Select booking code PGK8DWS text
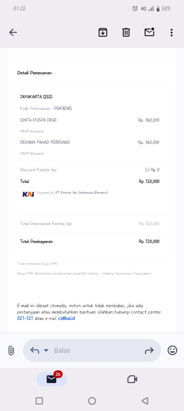 point(63,108)
